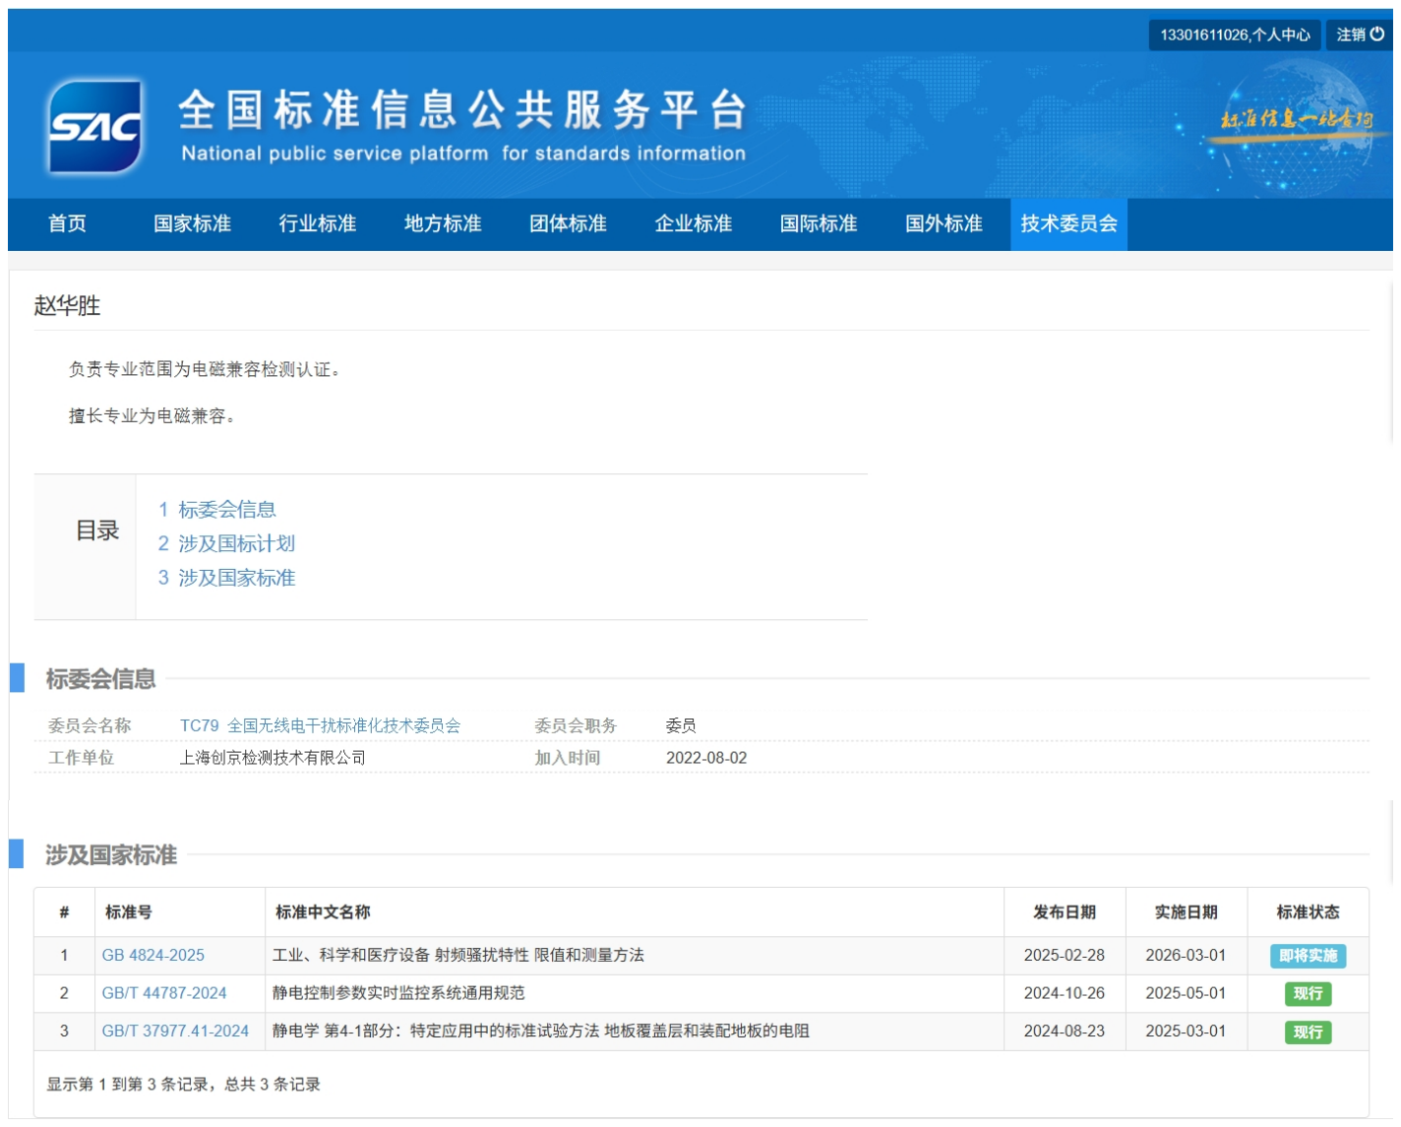Open directory entry 1 标委会信息

tap(218, 509)
